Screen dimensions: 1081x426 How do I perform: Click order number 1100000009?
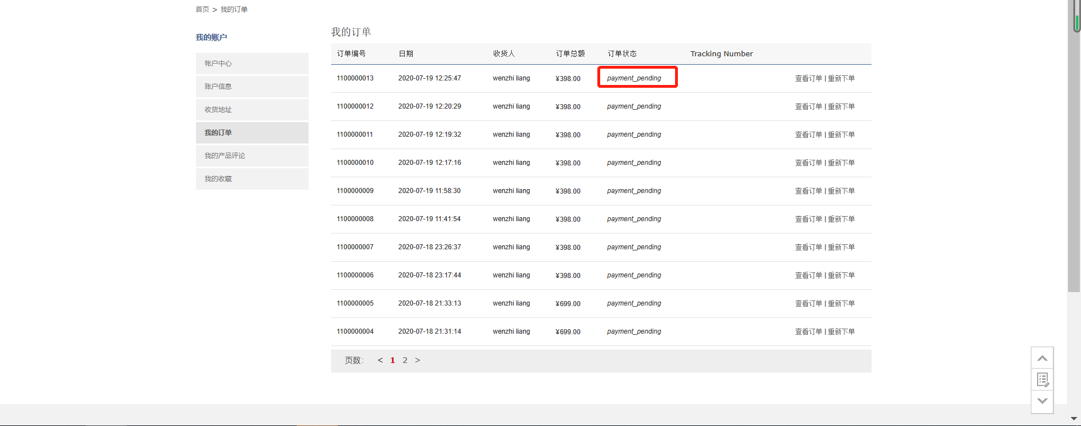pyautogui.click(x=355, y=191)
